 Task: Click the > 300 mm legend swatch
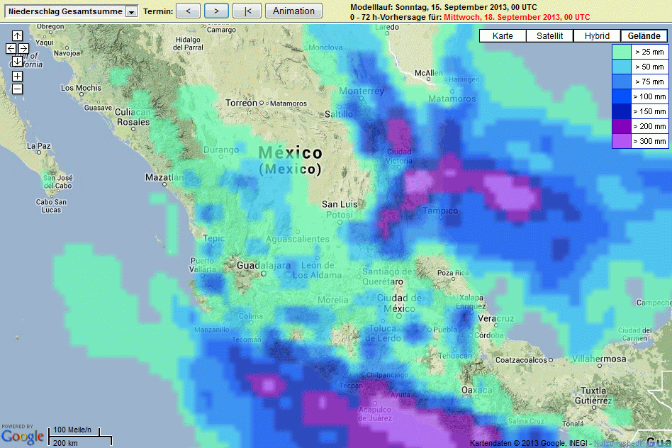point(622,141)
